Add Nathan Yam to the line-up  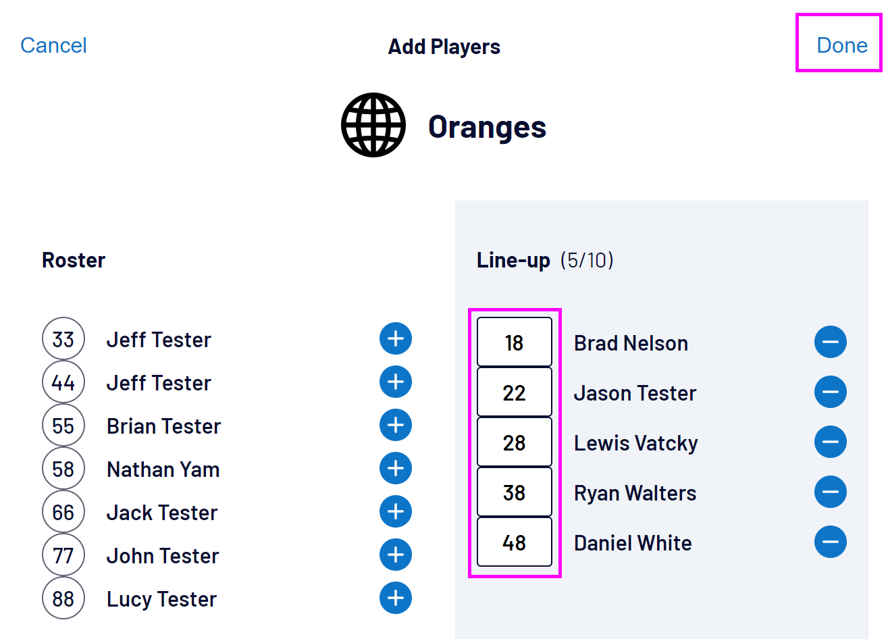(396, 468)
